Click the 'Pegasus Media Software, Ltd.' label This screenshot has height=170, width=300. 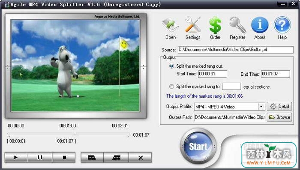pyautogui.click(x=117, y=17)
